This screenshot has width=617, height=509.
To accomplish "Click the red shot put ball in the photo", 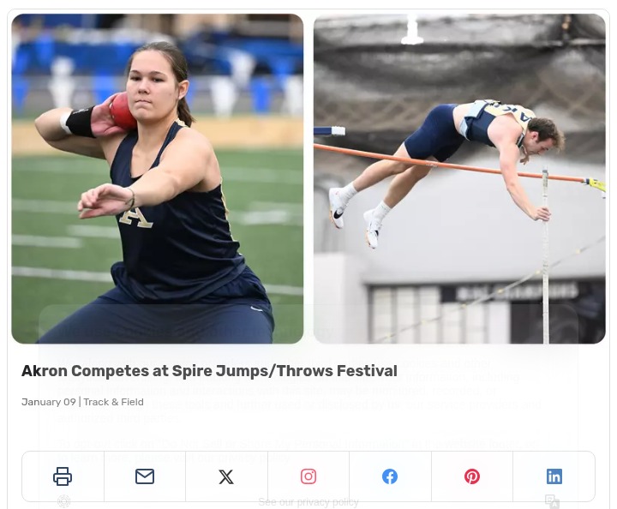I will tap(123, 111).
